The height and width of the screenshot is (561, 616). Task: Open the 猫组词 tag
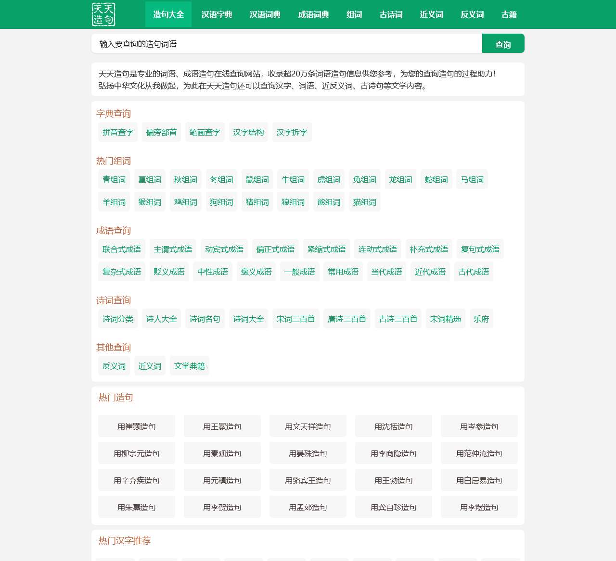pyautogui.click(x=364, y=202)
